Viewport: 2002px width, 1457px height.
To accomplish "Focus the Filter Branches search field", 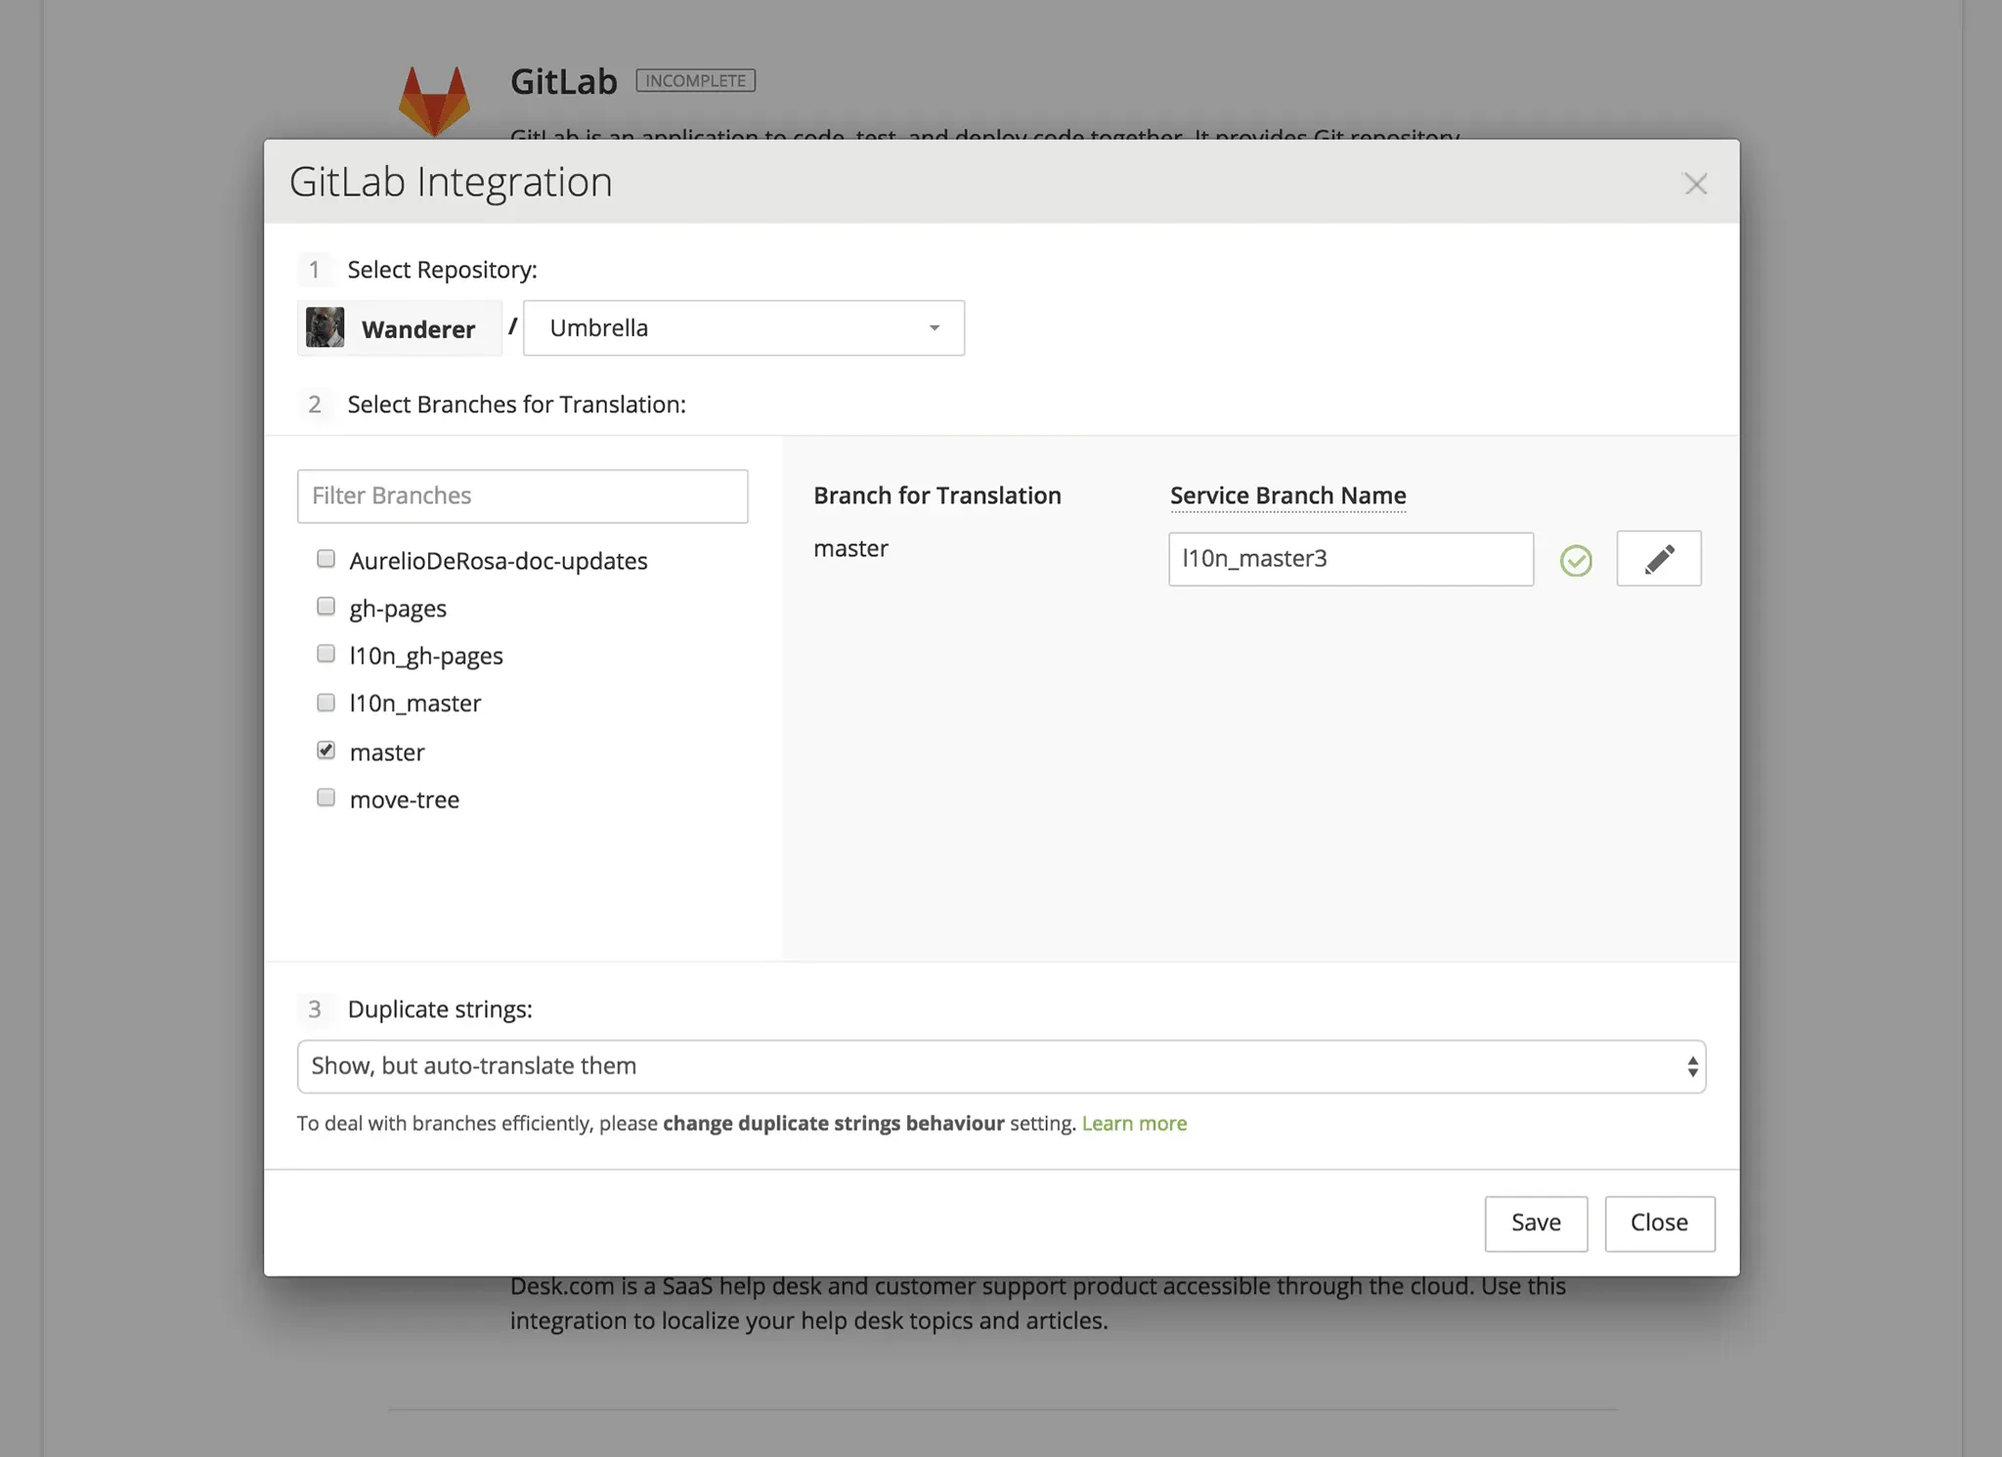I will point(522,496).
